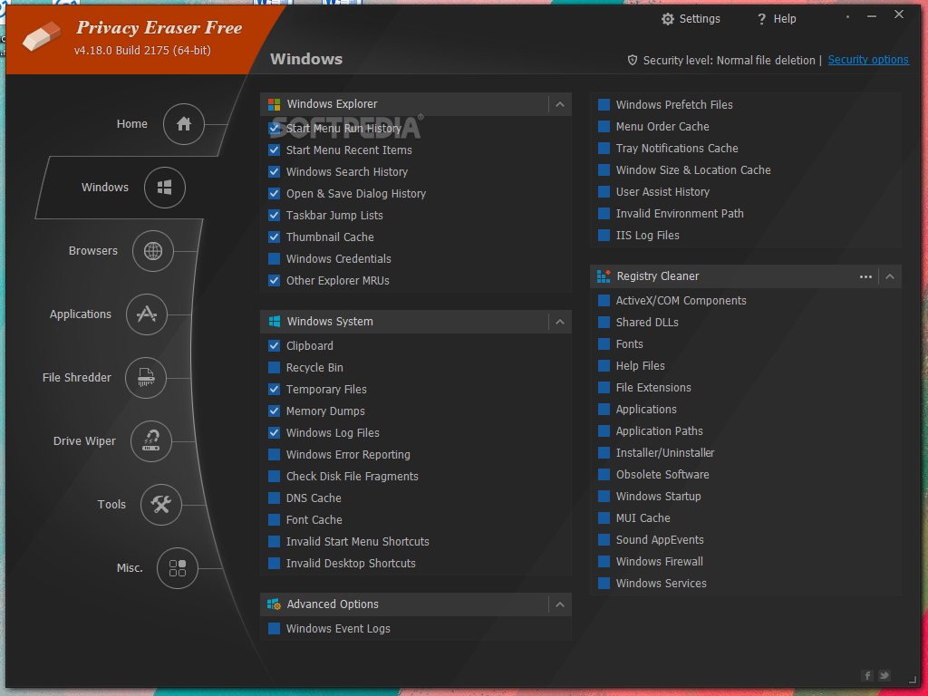The height and width of the screenshot is (696, 928).
Task: Go to Home label in sidebar
Action: click(132, 123)
